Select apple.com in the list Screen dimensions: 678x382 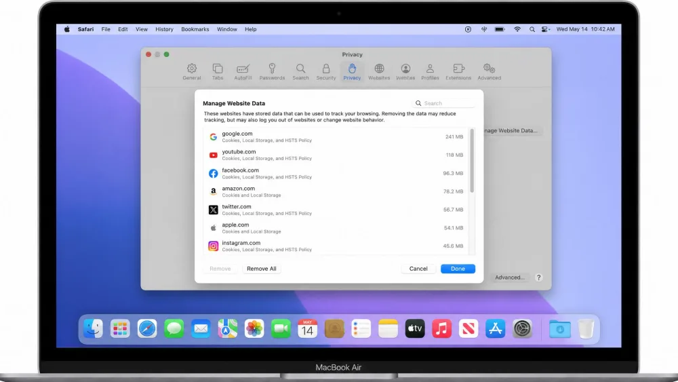(x=336, y=227)
